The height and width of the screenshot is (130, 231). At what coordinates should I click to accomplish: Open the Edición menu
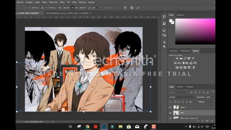[x=20, y=2]
